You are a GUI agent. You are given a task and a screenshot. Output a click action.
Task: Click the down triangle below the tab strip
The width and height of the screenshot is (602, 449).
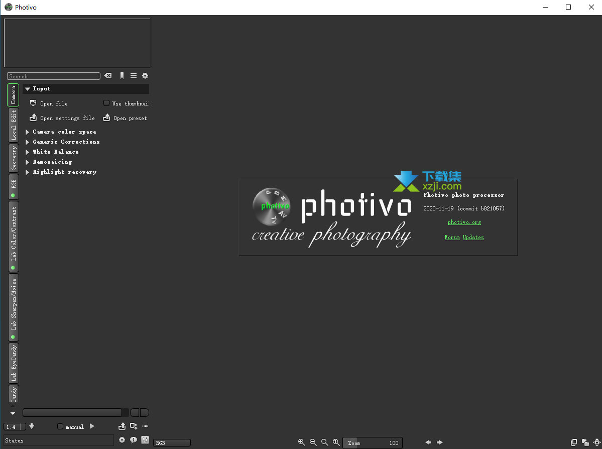tap(13, 414)
